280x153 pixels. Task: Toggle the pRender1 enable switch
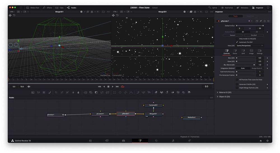coord(218,21)
